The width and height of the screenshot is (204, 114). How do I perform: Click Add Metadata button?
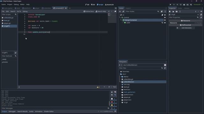185,28
